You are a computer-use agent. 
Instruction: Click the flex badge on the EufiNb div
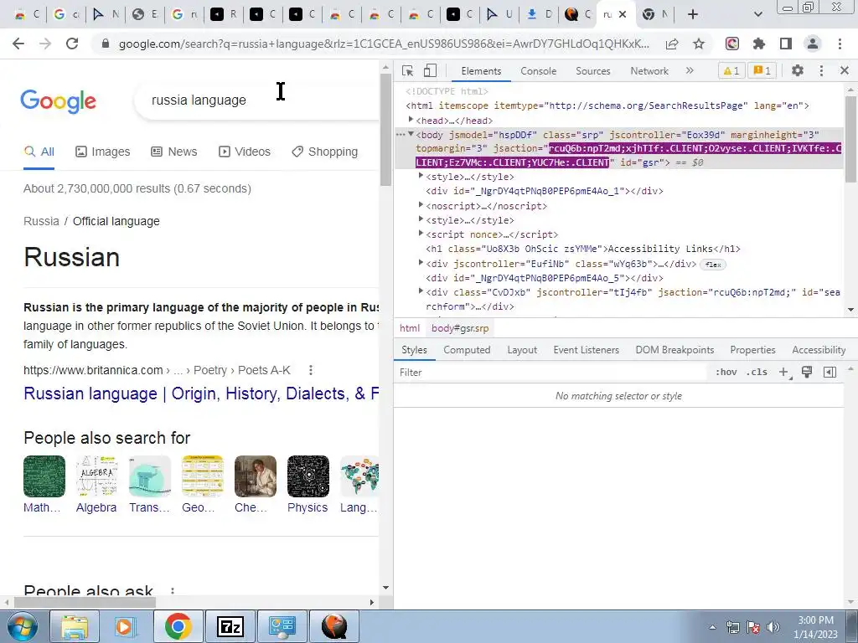(713, 265)
